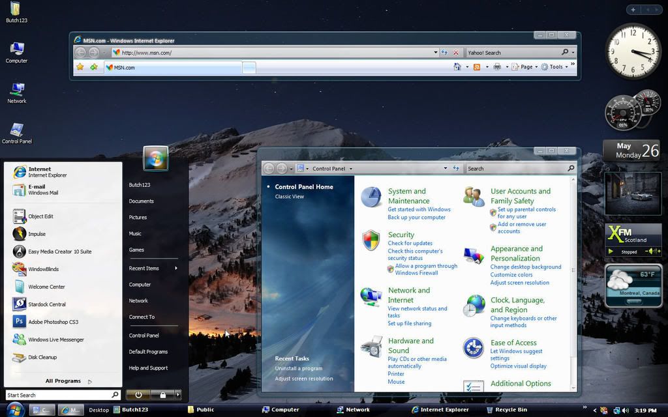Click Refresh icon in IE address bar
This screenshot has width=668, height=417.
(x=444, y=52)
